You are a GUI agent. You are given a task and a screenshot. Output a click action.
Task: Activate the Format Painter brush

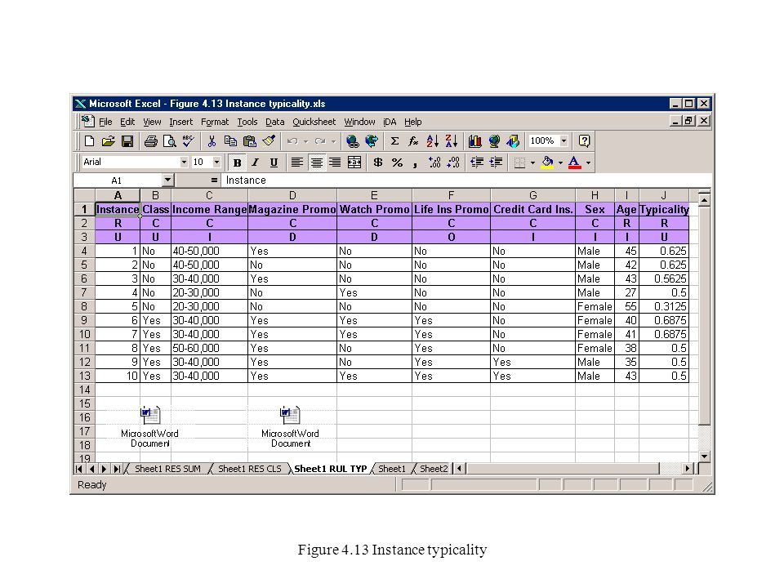point(269,141)
